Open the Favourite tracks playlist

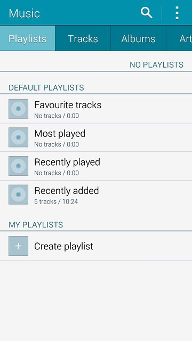click(96, 109)
